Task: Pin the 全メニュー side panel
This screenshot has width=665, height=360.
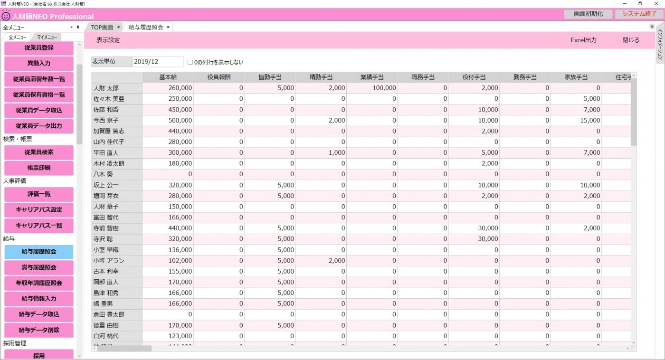Action: point(78,28)
